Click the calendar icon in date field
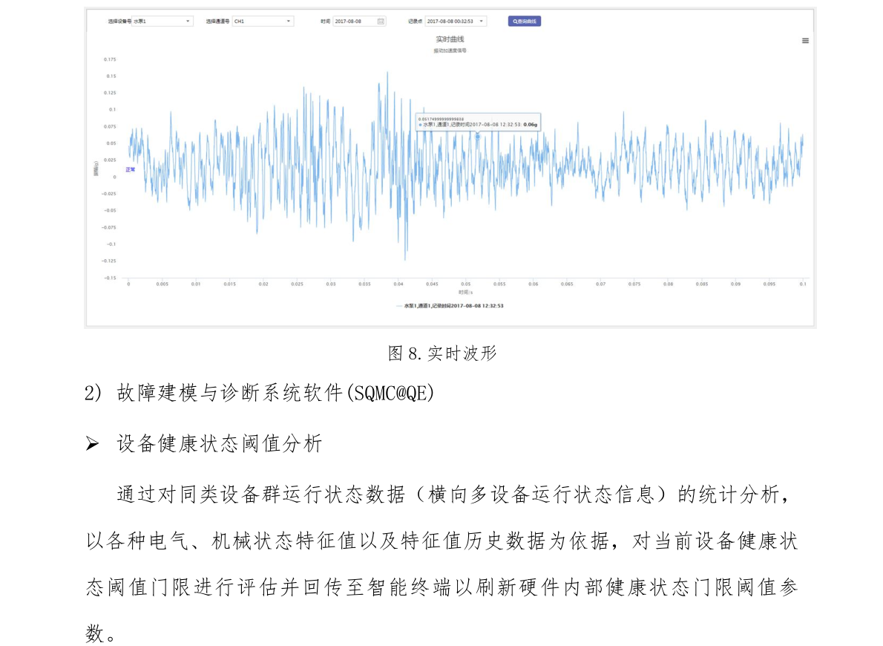 (x=381, y=22)
